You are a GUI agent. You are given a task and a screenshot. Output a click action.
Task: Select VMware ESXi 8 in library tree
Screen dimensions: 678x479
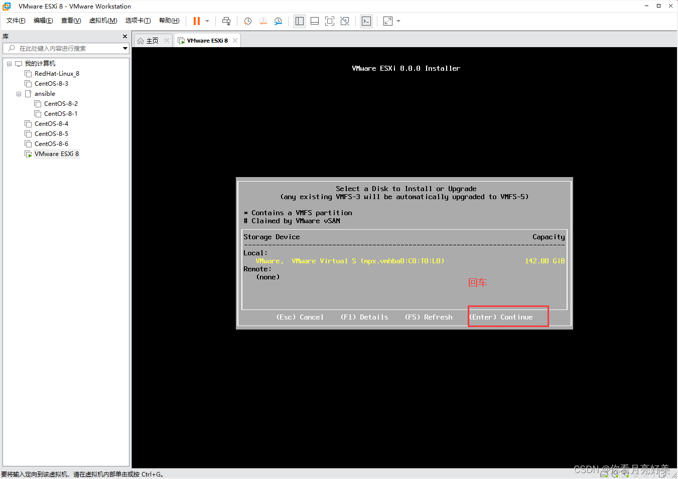point(56,154)
